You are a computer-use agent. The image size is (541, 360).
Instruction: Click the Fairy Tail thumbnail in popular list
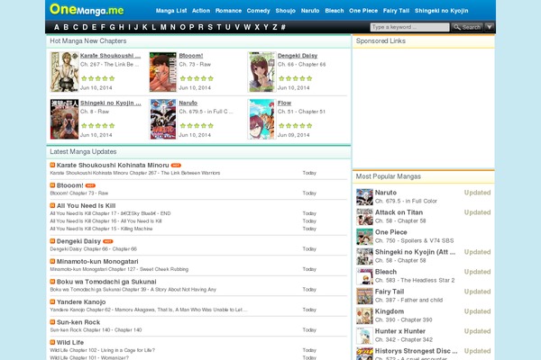tap(364, 296)
